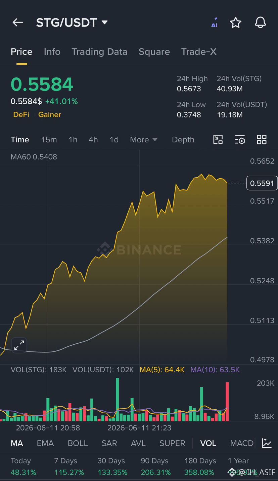Select the 4h interval
The image size is (278, 481).
(x=93, y=140)
